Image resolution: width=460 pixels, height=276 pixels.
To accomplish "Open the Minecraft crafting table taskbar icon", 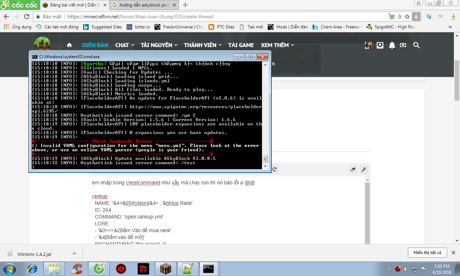I will coord(166,269).
